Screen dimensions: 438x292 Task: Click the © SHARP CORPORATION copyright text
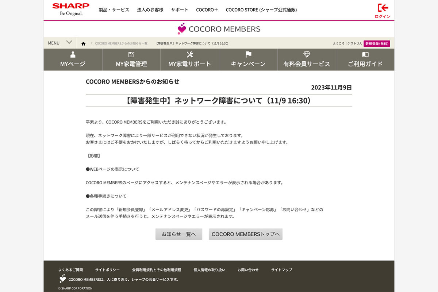pos(75,288)
